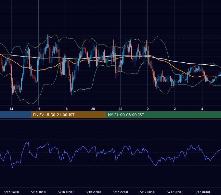221x195 pixels.
Task: Click the '5/16 16:00' date label
Action: click(x=38, y=192)
